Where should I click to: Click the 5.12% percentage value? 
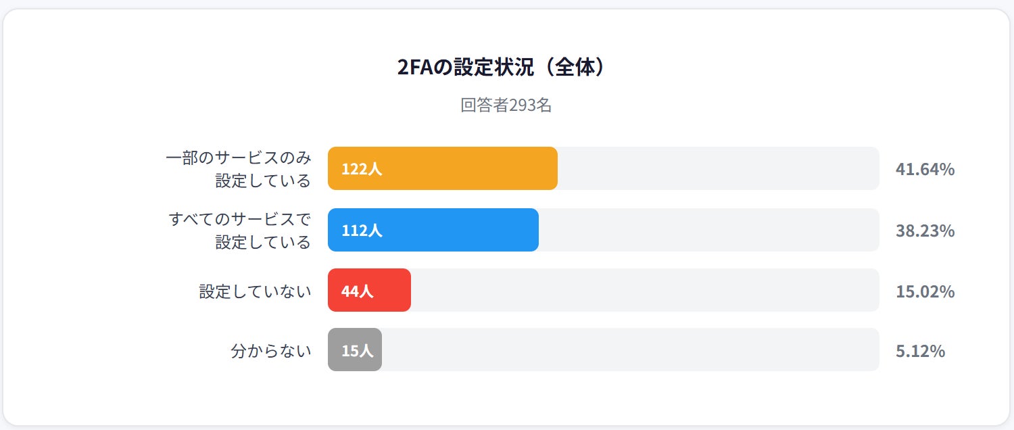click(920, 351)
